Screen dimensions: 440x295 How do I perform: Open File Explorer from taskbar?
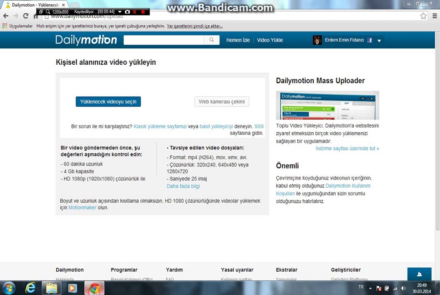click(x=52, y=288)
